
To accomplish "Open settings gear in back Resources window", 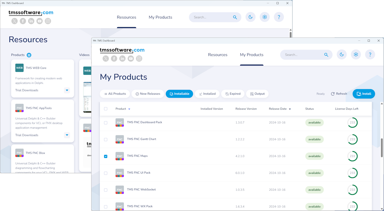I will (x=265, y=17).
